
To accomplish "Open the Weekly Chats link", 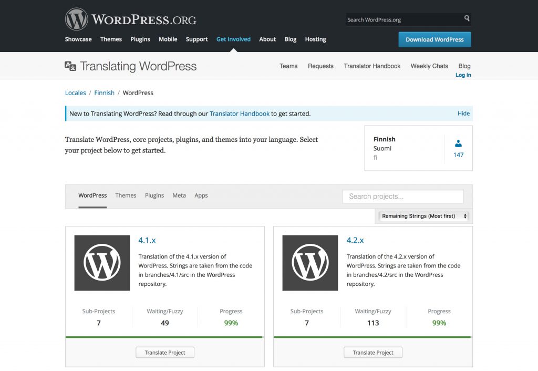I will 429,66.
